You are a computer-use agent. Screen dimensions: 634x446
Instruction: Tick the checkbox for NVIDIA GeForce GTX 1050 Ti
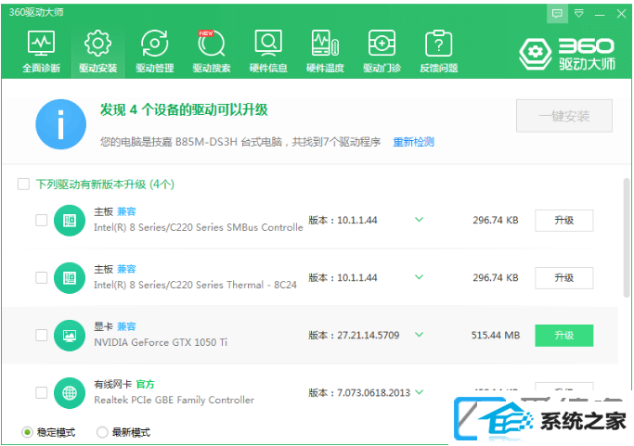click(41, 335)
